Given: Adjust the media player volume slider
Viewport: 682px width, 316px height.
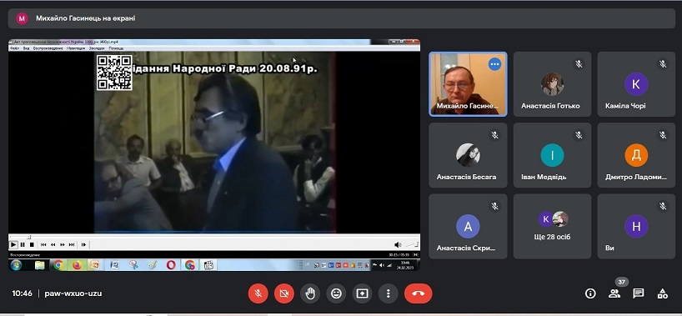Looking at the screenshot, I should [412, 244].
